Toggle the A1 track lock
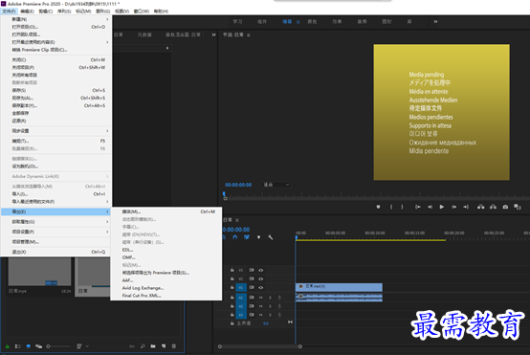Viewport: 530px width, 355px height. click(232, 298)
